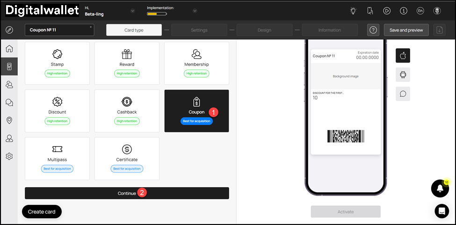This screenshot has height=225, width=456.
Task: Go to Home in the sidebar
Action: click(9, 49)
